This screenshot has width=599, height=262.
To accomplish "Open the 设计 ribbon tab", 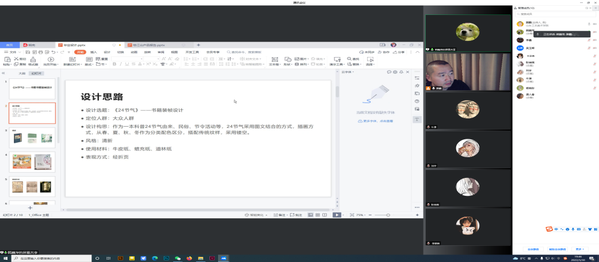I will (107, 52).
